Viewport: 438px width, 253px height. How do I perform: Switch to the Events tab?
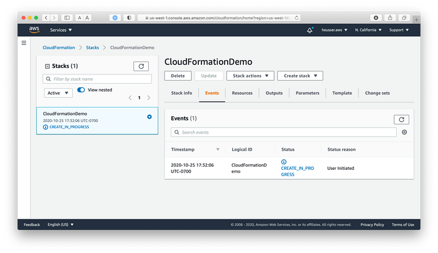(x=212, y=93)
